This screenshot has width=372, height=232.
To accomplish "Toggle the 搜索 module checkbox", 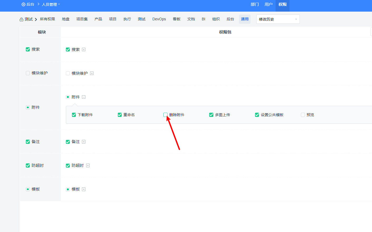I will [28, 49].
